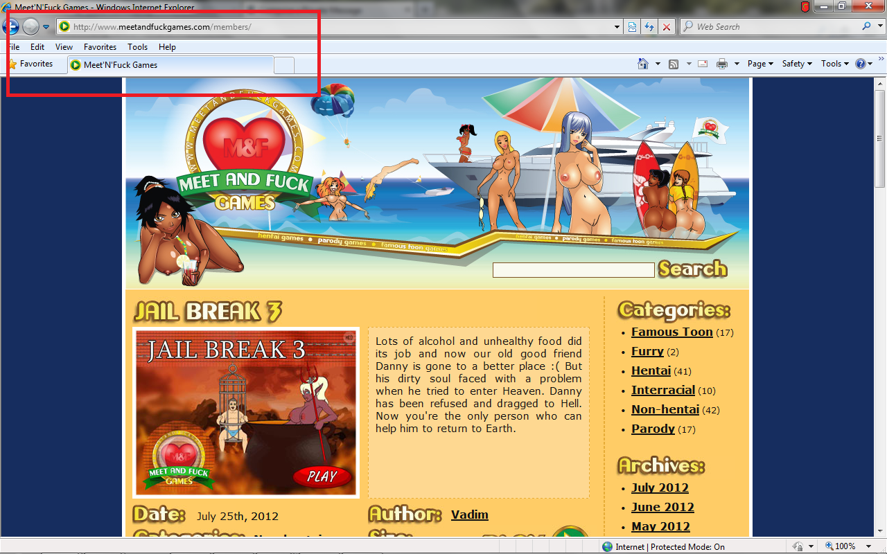The height and width of the screenshot is (554, 887).
Task: Expand the Feeds dropdown arrow
Action: (x=689, y=64)
